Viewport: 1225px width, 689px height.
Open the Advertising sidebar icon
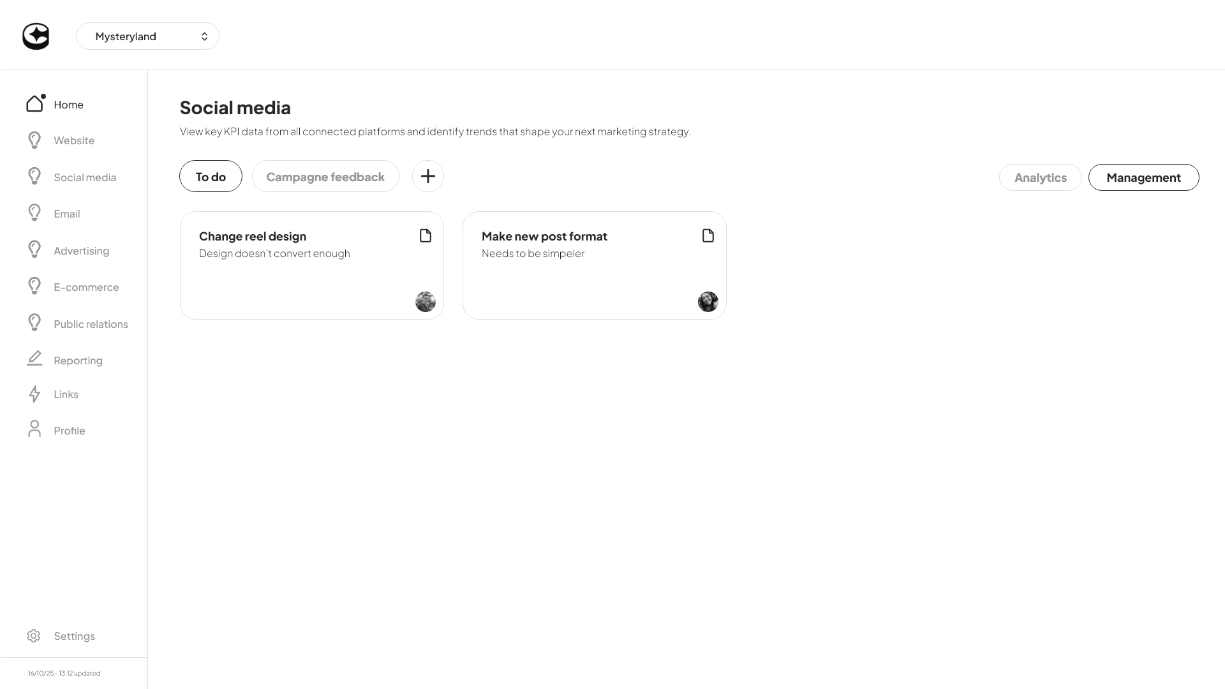pos(35,249)
